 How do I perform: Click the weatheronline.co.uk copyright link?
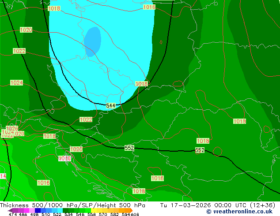[x=239, y=212]
